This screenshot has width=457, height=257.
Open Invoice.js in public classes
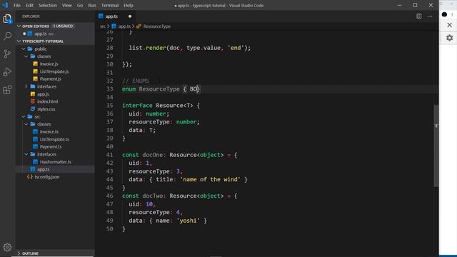point(49,64)
